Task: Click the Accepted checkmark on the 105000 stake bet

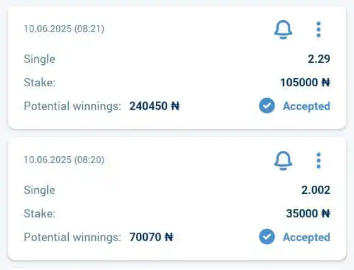Action: pos(267,106)
